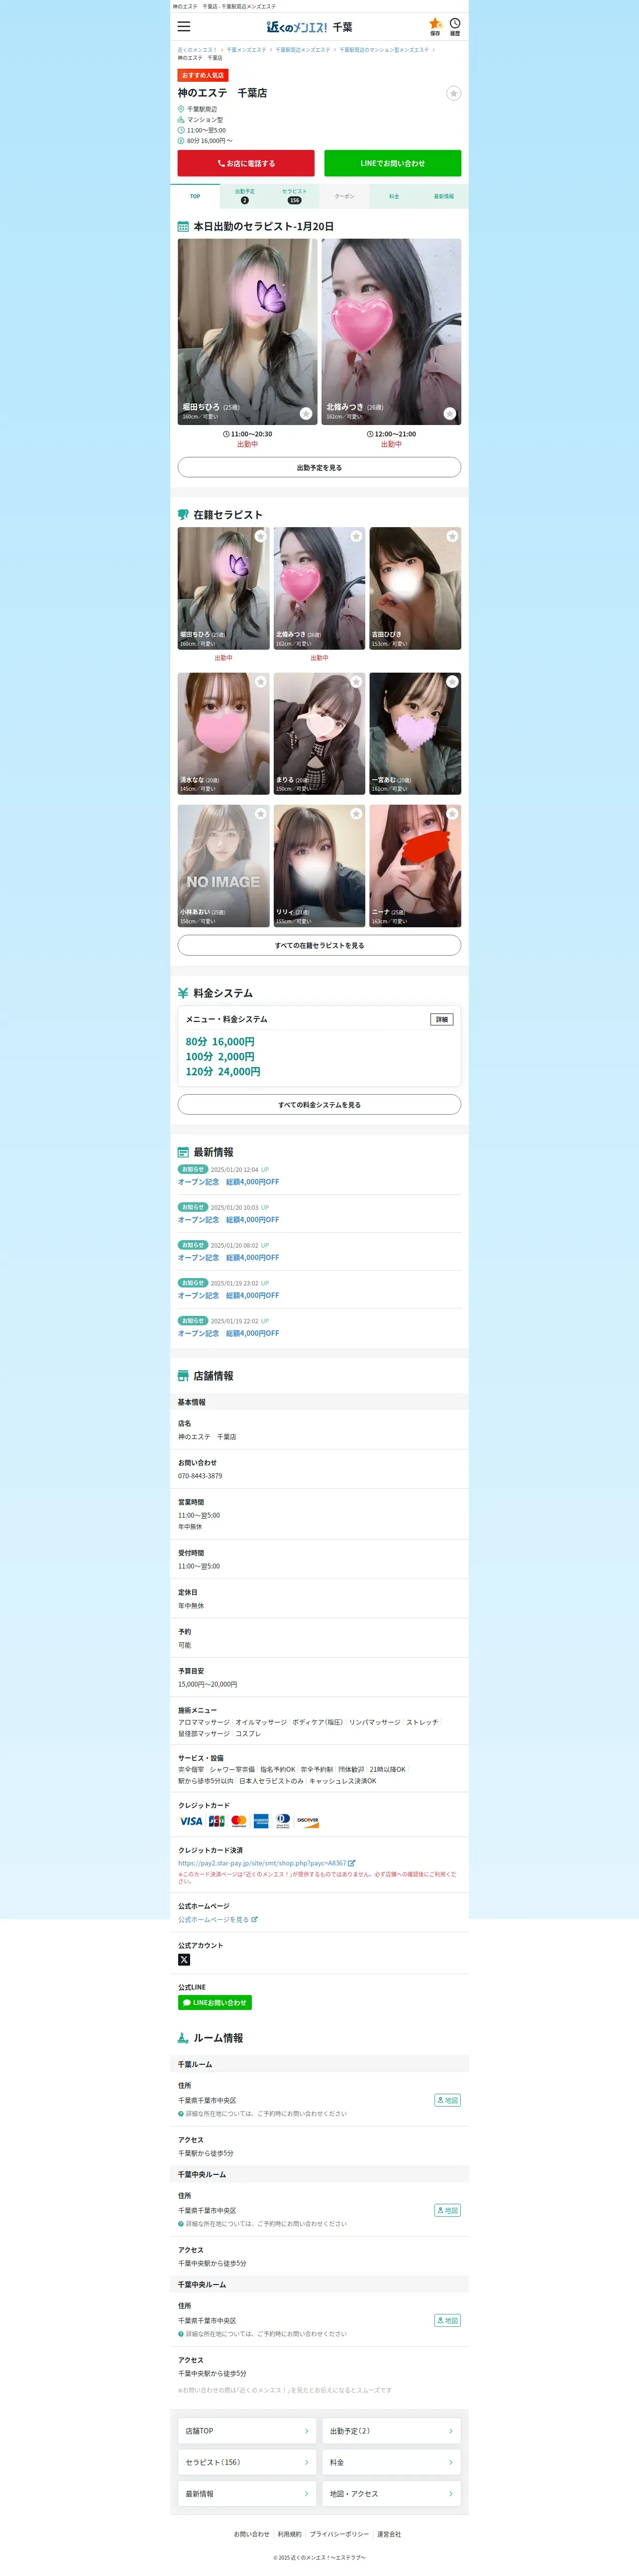Call the shop with お店に電話する button

click(x=246, y=163)
